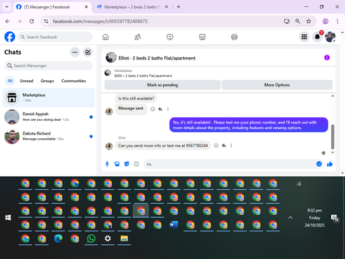Open the notifications bell icon
Screen dimensions: 345x259
(x=317, y=37)
